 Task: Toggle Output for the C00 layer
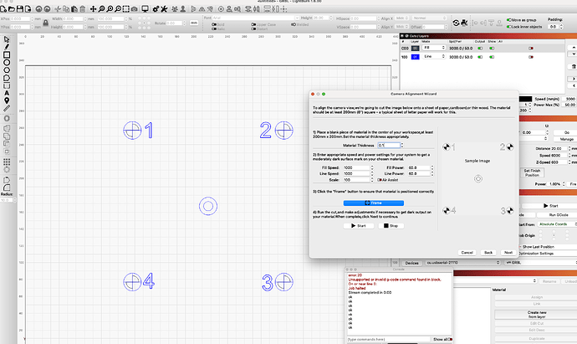480,49
